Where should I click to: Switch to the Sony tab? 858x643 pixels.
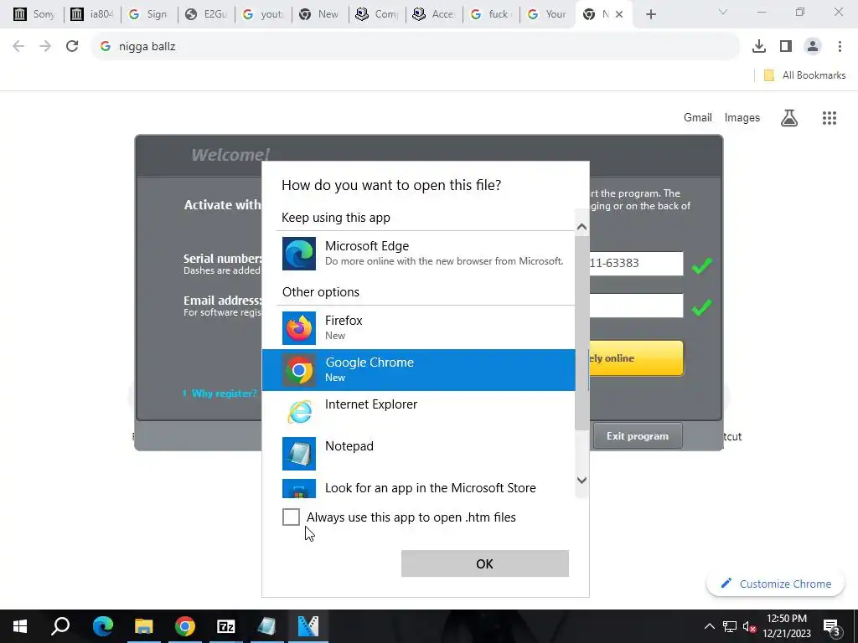click(34, 14)
